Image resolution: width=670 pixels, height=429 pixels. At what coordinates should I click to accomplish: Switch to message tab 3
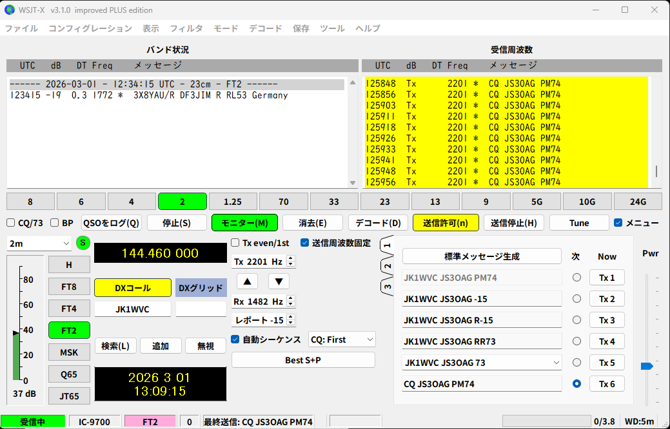tap(387, 287)
